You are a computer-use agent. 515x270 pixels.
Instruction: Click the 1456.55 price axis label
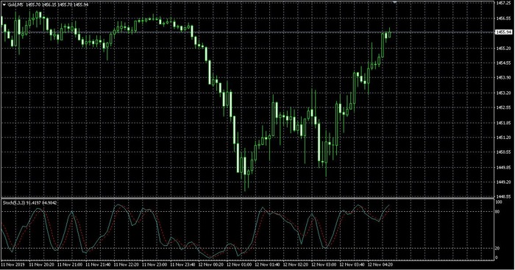tap(503, 18)
